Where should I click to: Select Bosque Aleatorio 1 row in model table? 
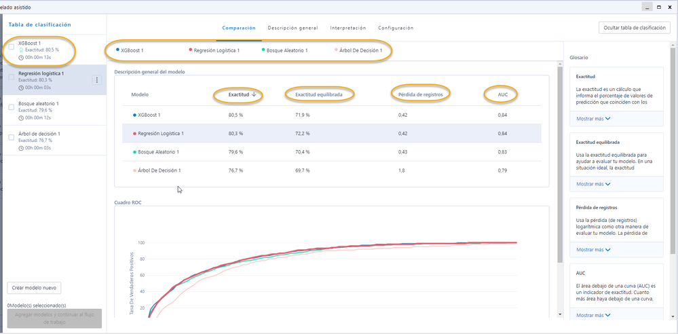pyautogui.click(x=332, y=152)
